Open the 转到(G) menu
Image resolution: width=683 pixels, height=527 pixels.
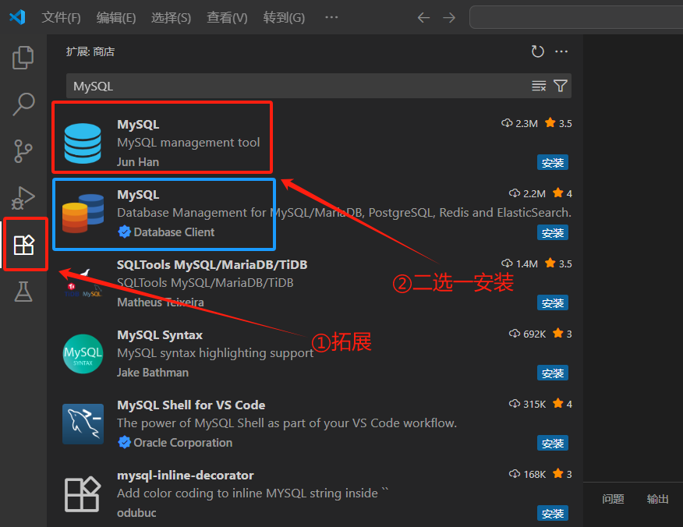coord(284,18)
